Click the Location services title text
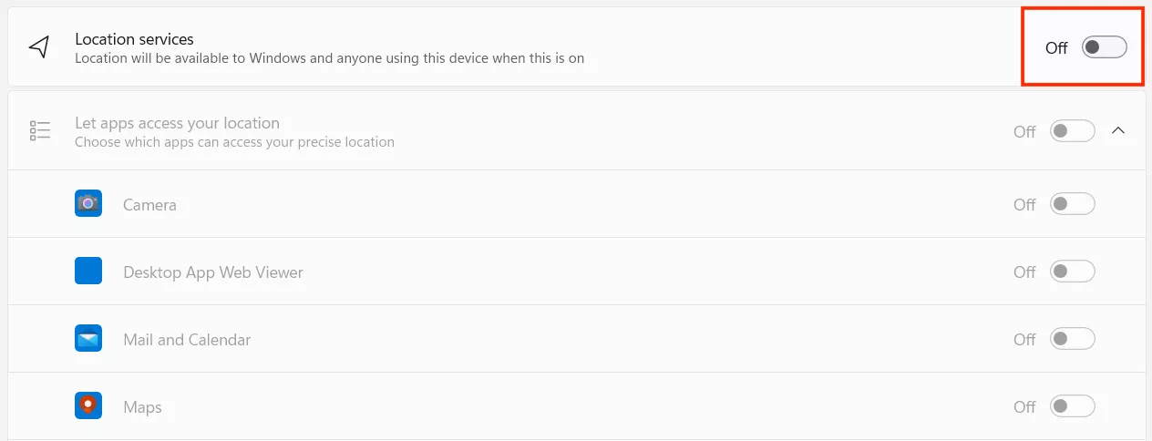The height and width of the screenshot is (441, 1152). pos(134,39)
